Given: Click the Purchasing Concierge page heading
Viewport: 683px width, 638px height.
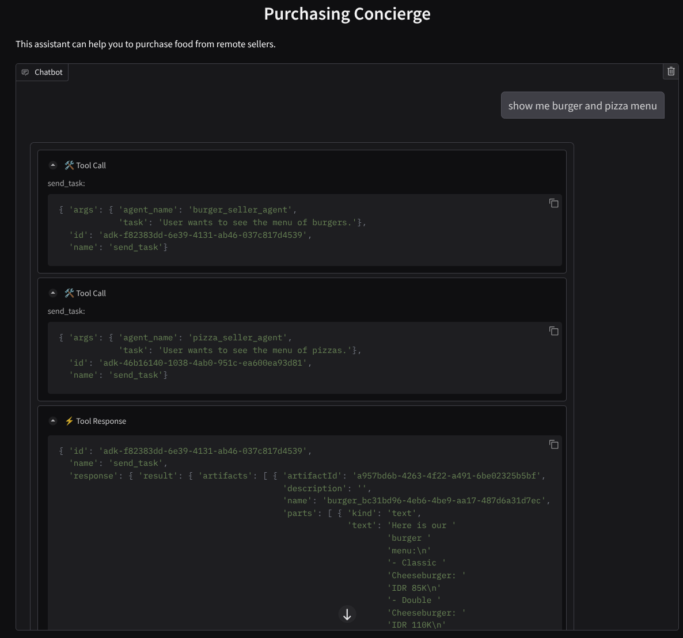Looking at the screenshot, I should (x=347, y=14).
